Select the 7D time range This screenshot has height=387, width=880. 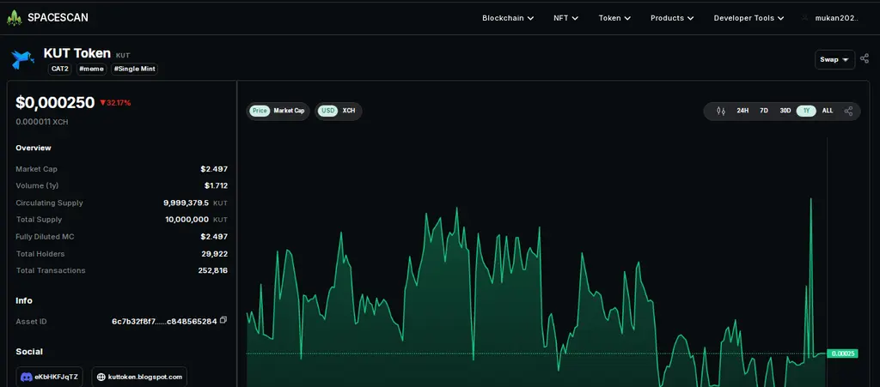764,111
